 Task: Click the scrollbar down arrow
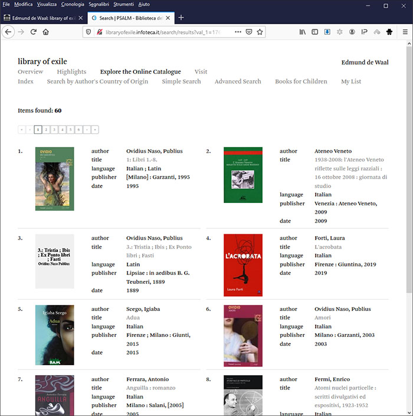(x=409, y=413)
